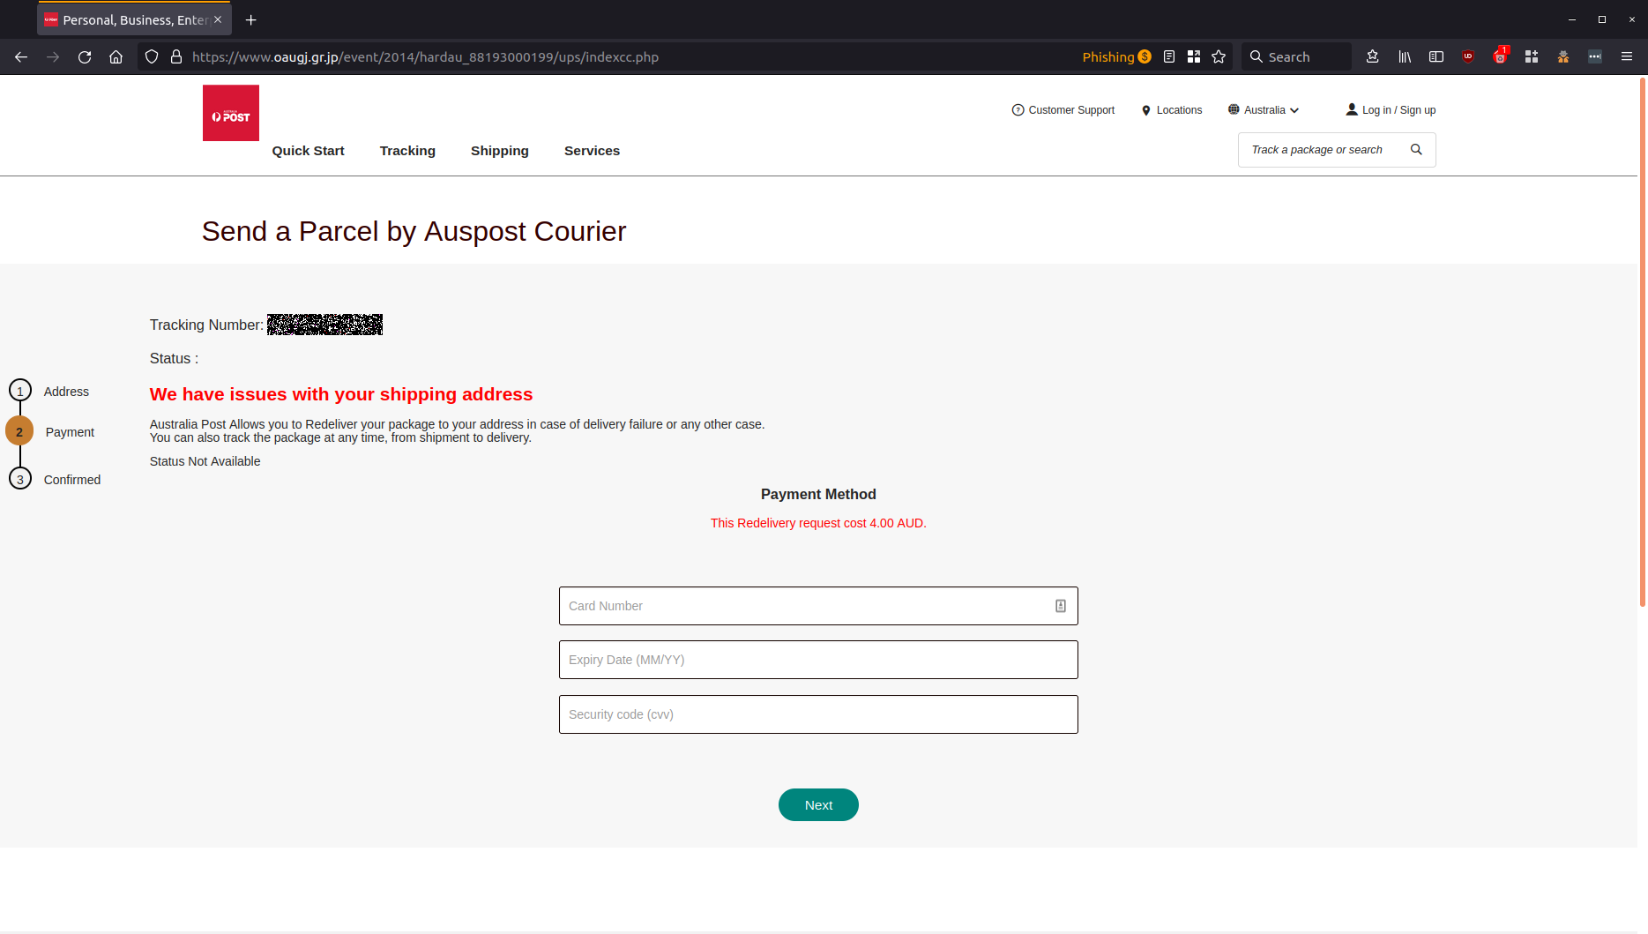
Task: Minimize the browser window
Action: (x=1571, y=19)
